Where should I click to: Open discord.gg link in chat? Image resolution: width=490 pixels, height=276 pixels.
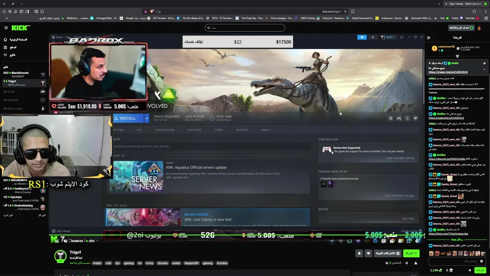pos(447,159)
